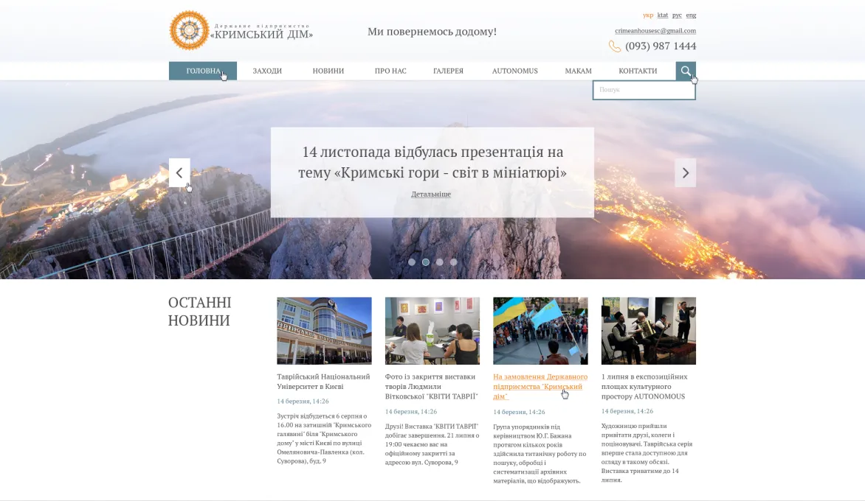Open the На замовлення Державного підприємства news title
Image resolution: width=865 pixels, height=501 pixels.
point(540,387)
